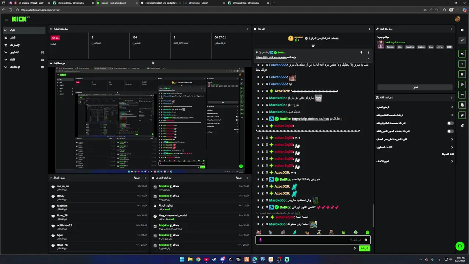Open the Achievements item in sidebar
This screenshot has width=469, height=264.
pos(24,45)
